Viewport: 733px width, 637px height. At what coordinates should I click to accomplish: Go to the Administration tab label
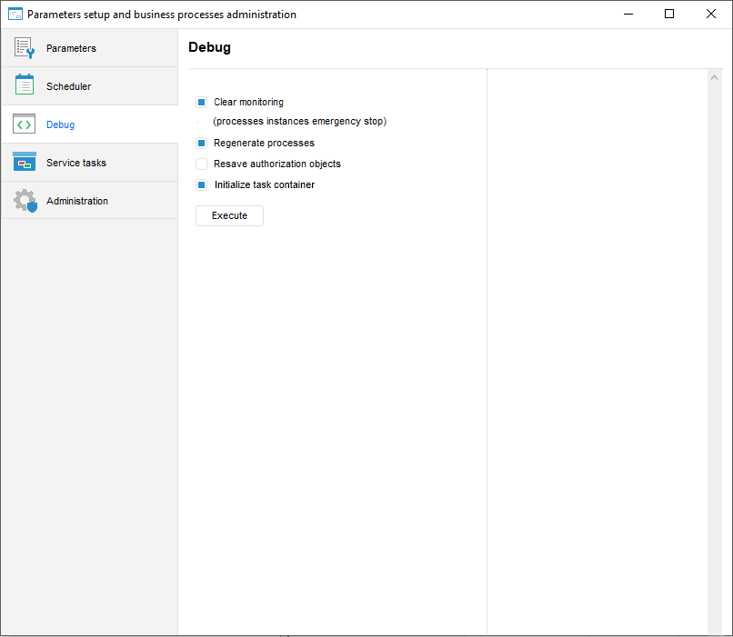77,201
